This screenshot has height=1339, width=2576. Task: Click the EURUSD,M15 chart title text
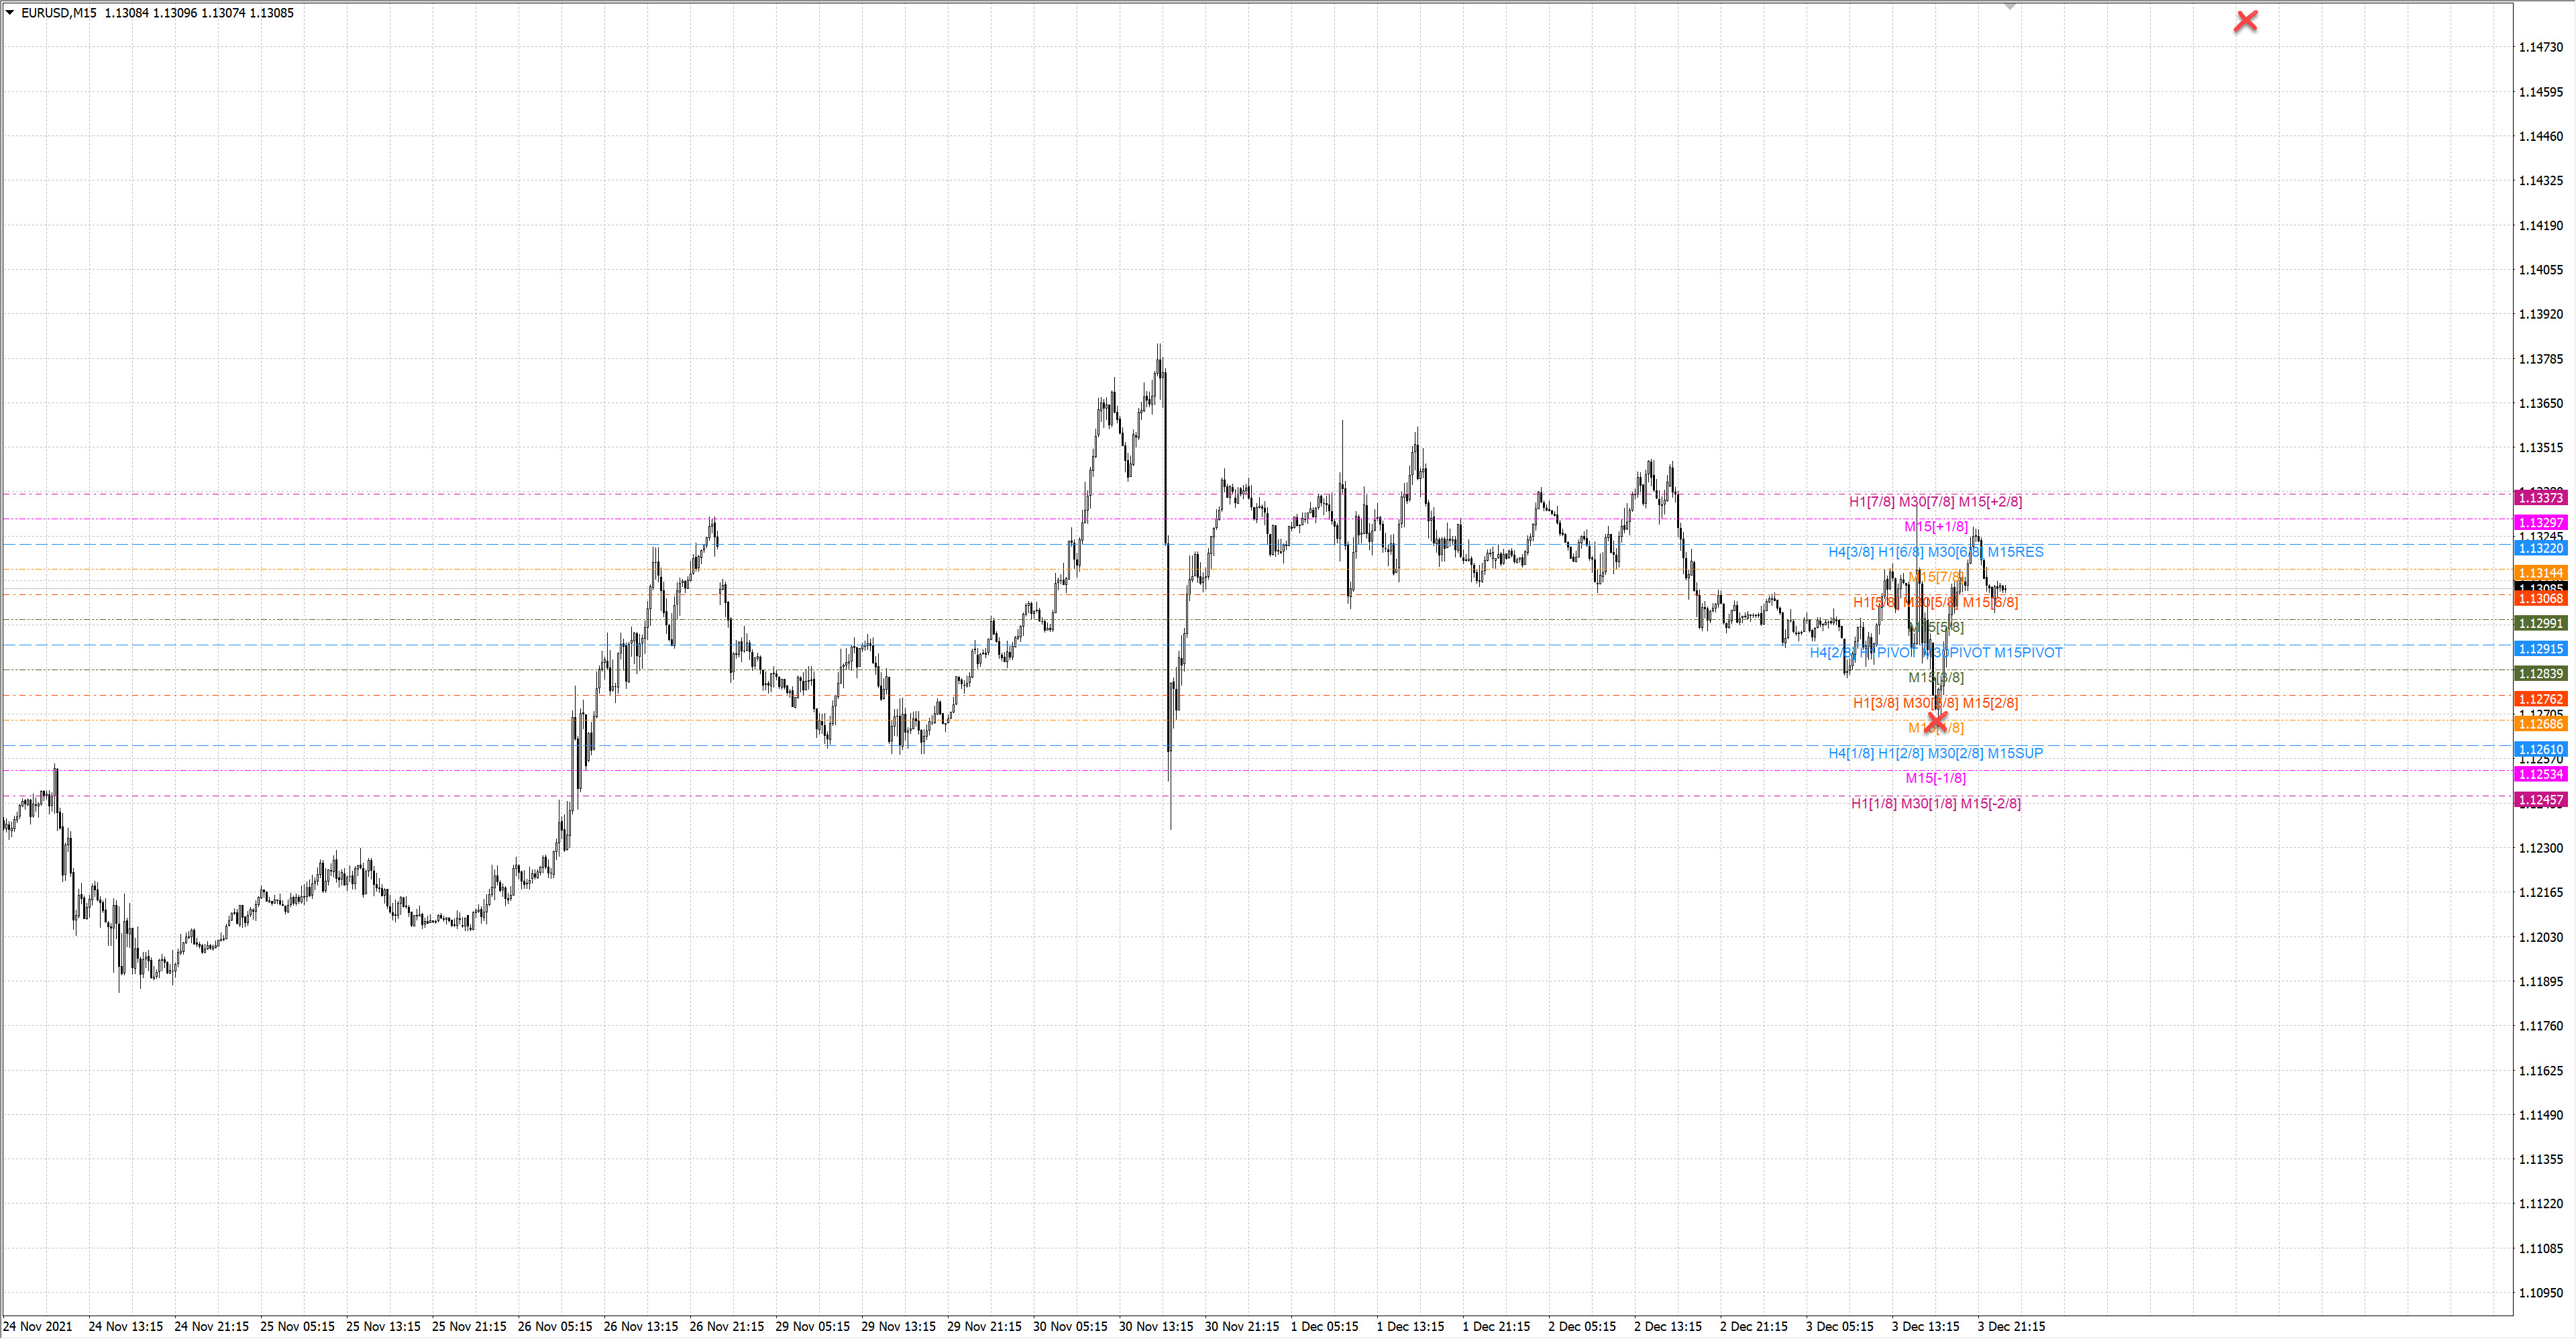click(x=58, y=13)
